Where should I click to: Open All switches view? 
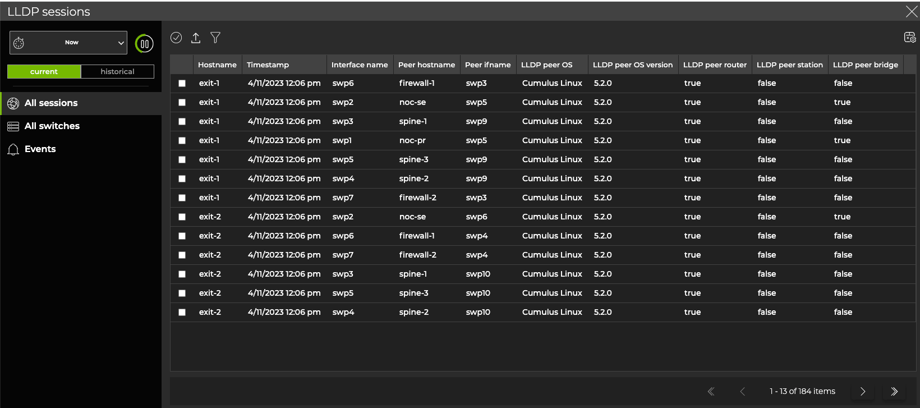point(81,126)
